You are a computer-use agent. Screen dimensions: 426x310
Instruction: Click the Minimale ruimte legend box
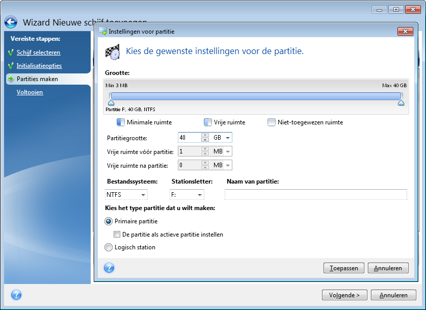tap(121, 122)
